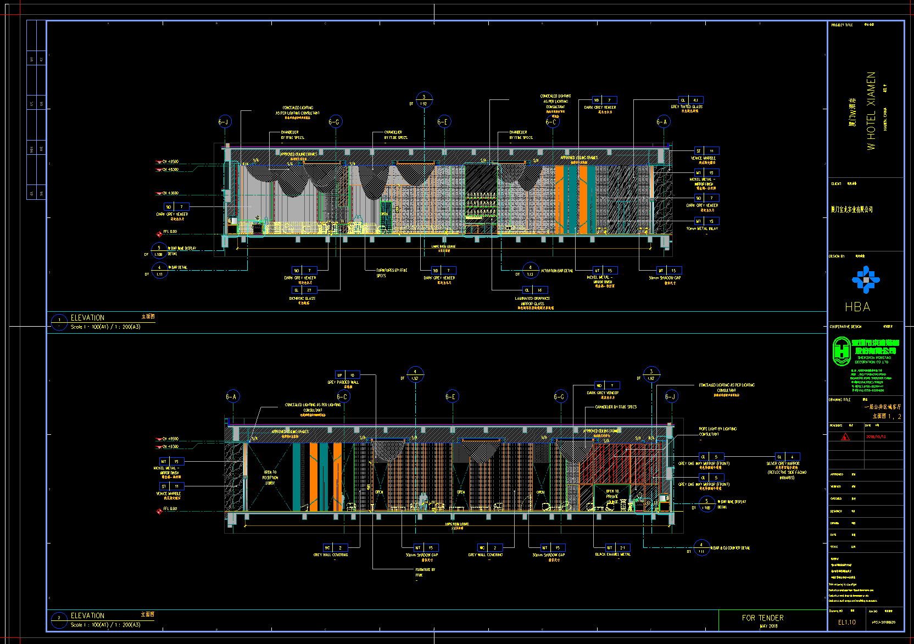The height and width of the screenshot is (644, 914).
Task: Select the revision date 2018/10/15
Action: [877, 437]
